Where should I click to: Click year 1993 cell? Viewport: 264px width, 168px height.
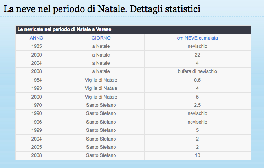(37, 88)
